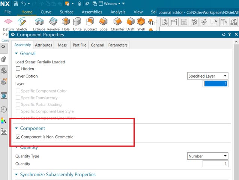This screenshot has width=239, height=180.
Task: Click Paste clipboard icon in Journal Editor
Action: point(224,22)
